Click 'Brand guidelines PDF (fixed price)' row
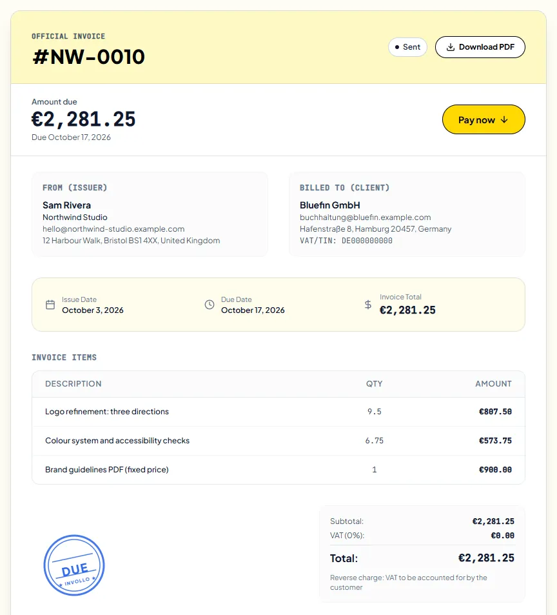Viewport: 557px width, 615px height. pyautogui.click(x=278, y=470)
